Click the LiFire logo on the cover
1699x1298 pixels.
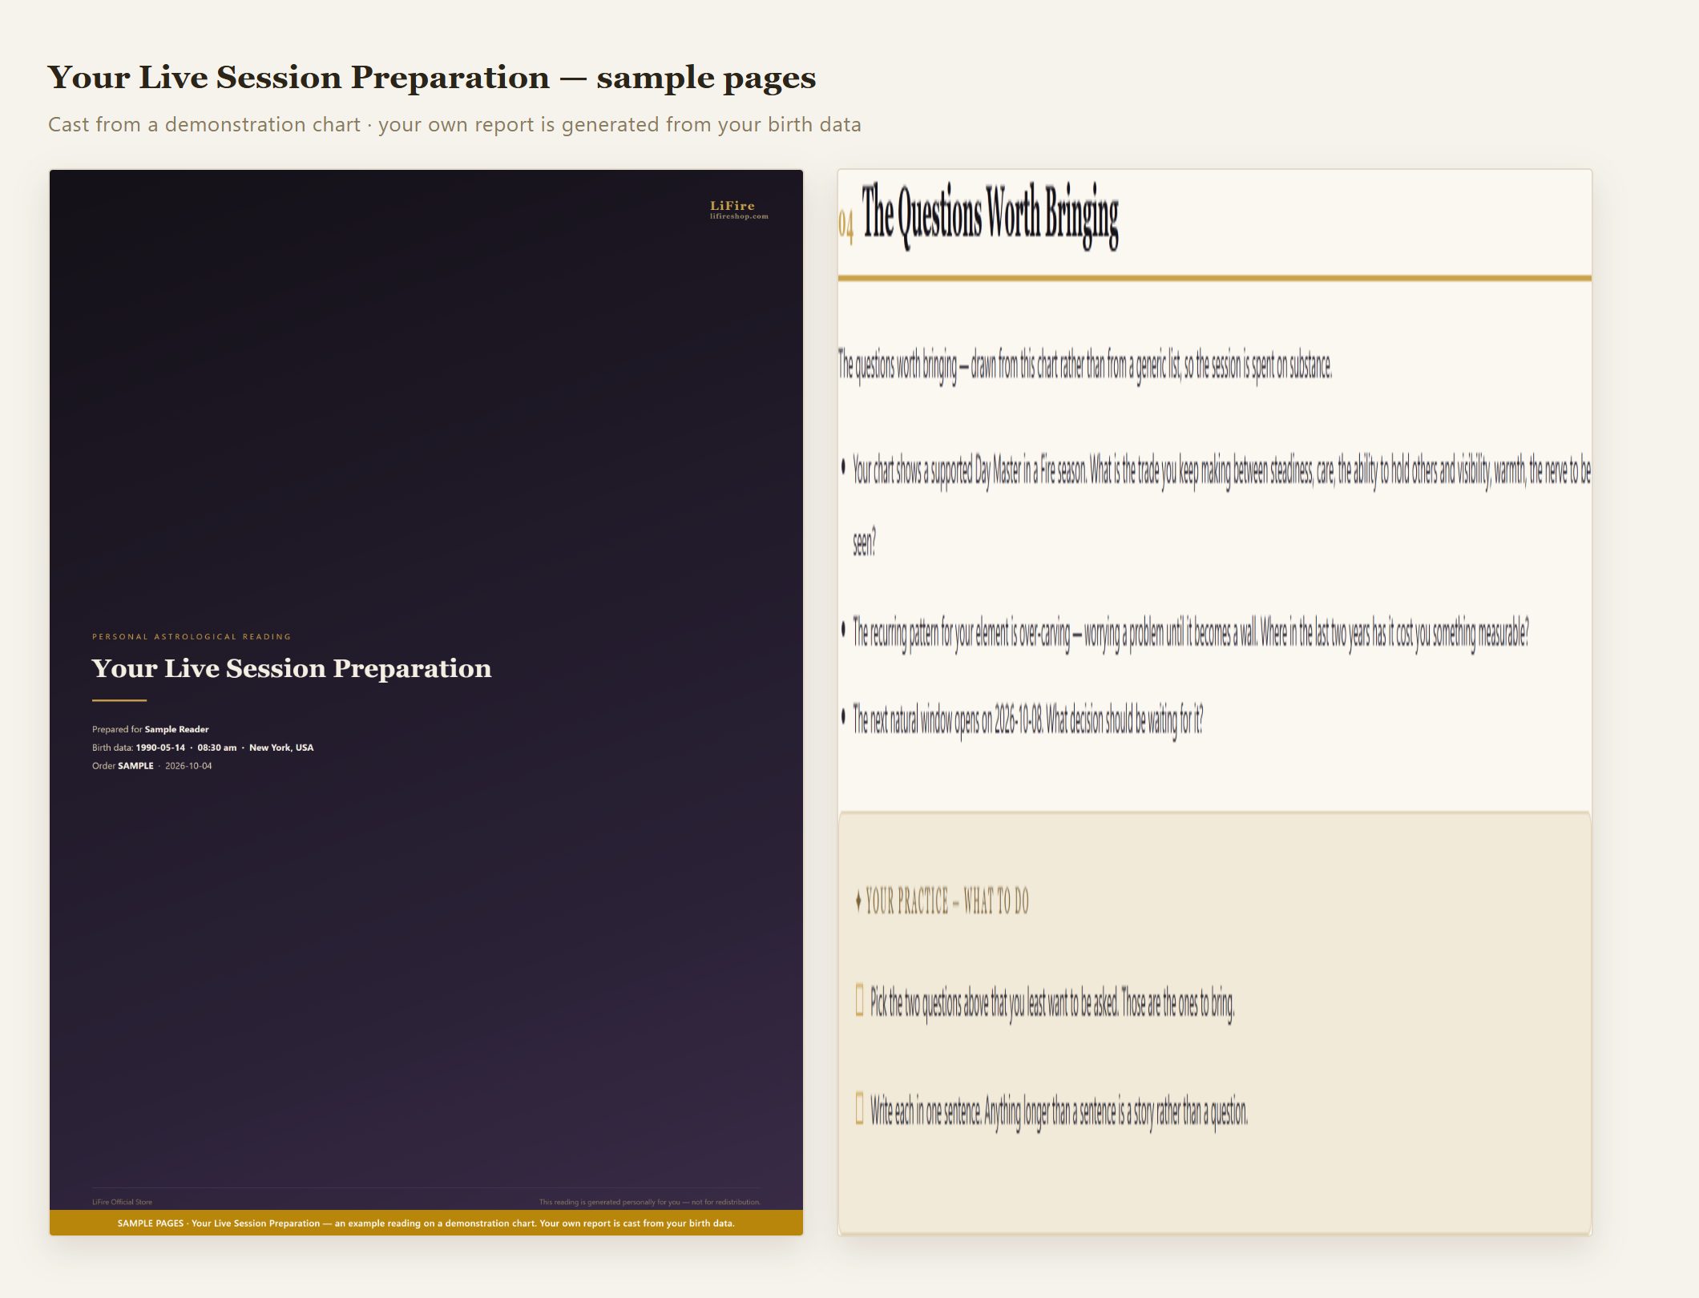(732, 206)
